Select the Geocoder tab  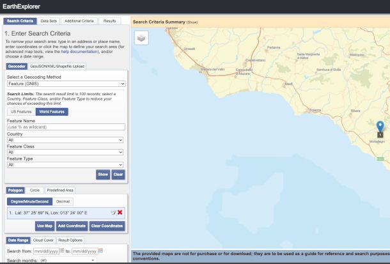click(17, 66)
